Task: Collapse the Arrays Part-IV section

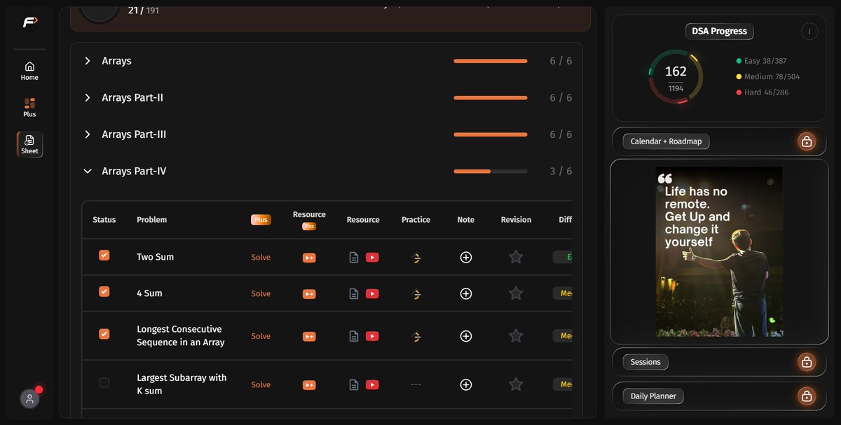Action: 88,171
